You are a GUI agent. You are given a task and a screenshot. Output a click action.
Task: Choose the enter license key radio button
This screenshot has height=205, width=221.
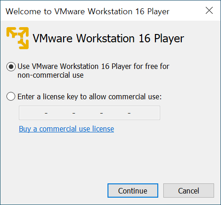tap(11, 97)
